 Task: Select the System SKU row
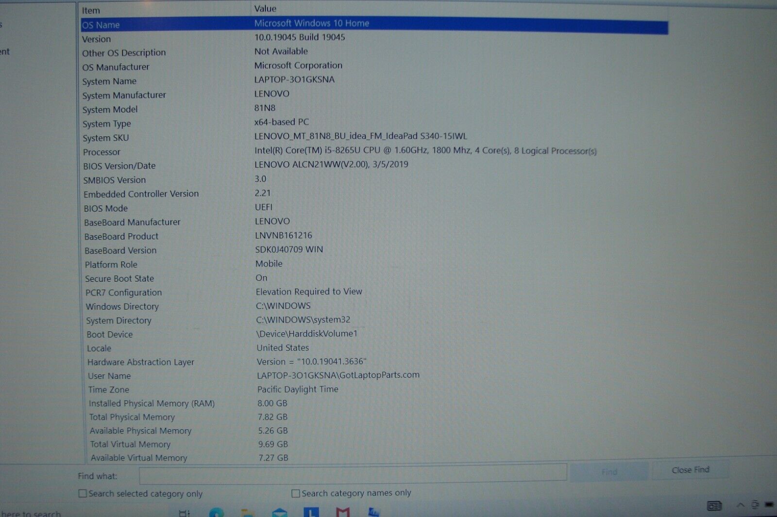pos(374,137)
